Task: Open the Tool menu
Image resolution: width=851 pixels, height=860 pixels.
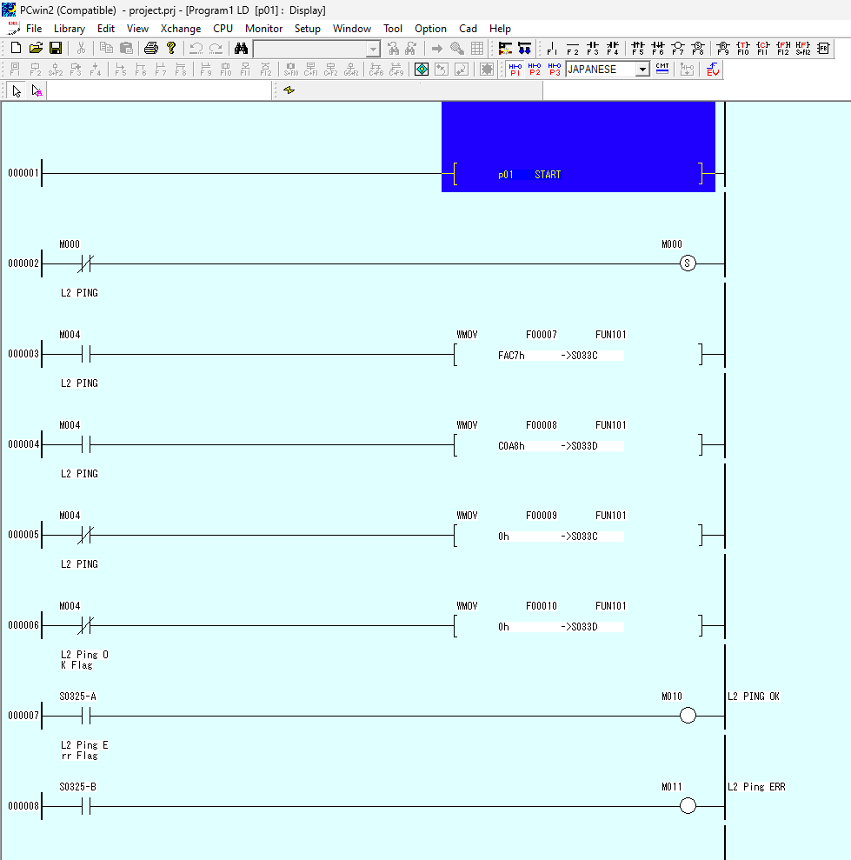Action: (x=393, y=29)
